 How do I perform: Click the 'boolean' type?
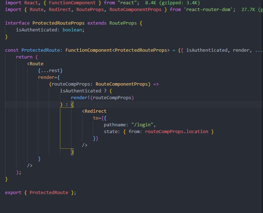72,30
